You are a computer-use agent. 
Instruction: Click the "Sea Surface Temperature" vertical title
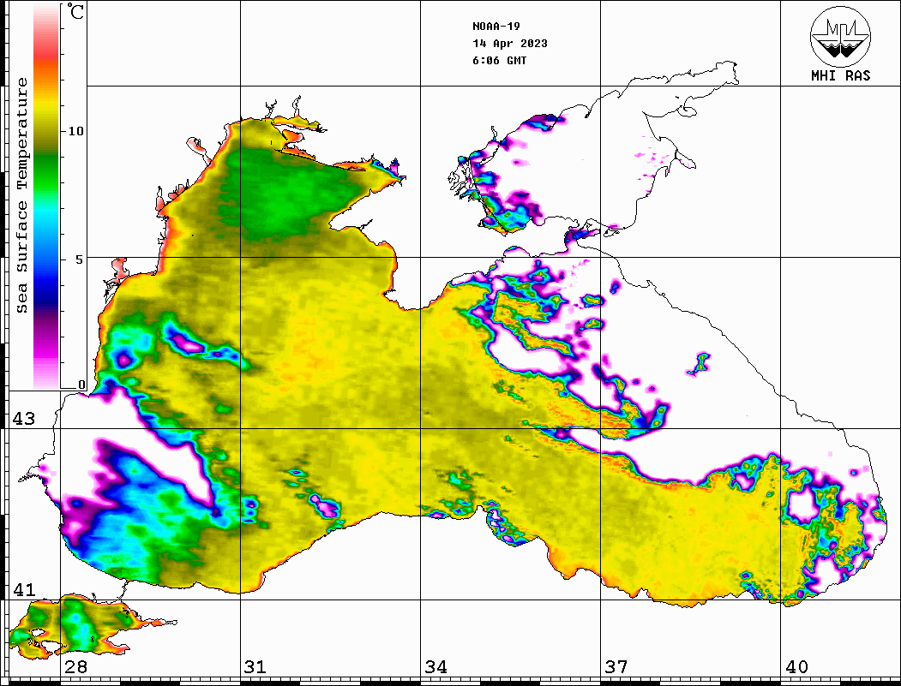point(22,195)
